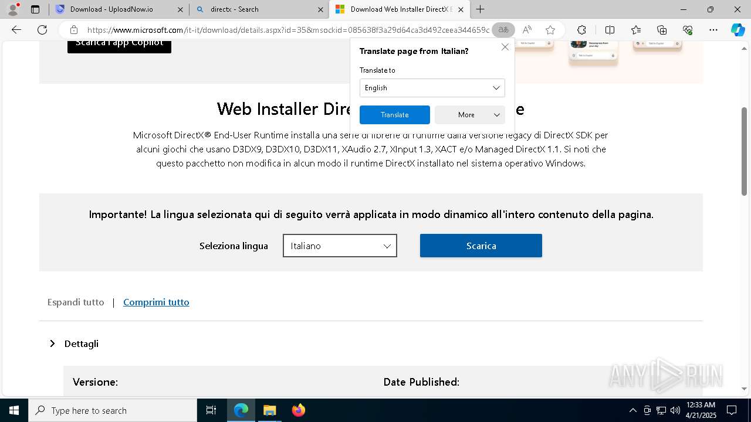The width and height of the screenshot is (751, 422).
Task: Open the Edge profile avatar
Action: pyautogui.click(x=12, y=9)
